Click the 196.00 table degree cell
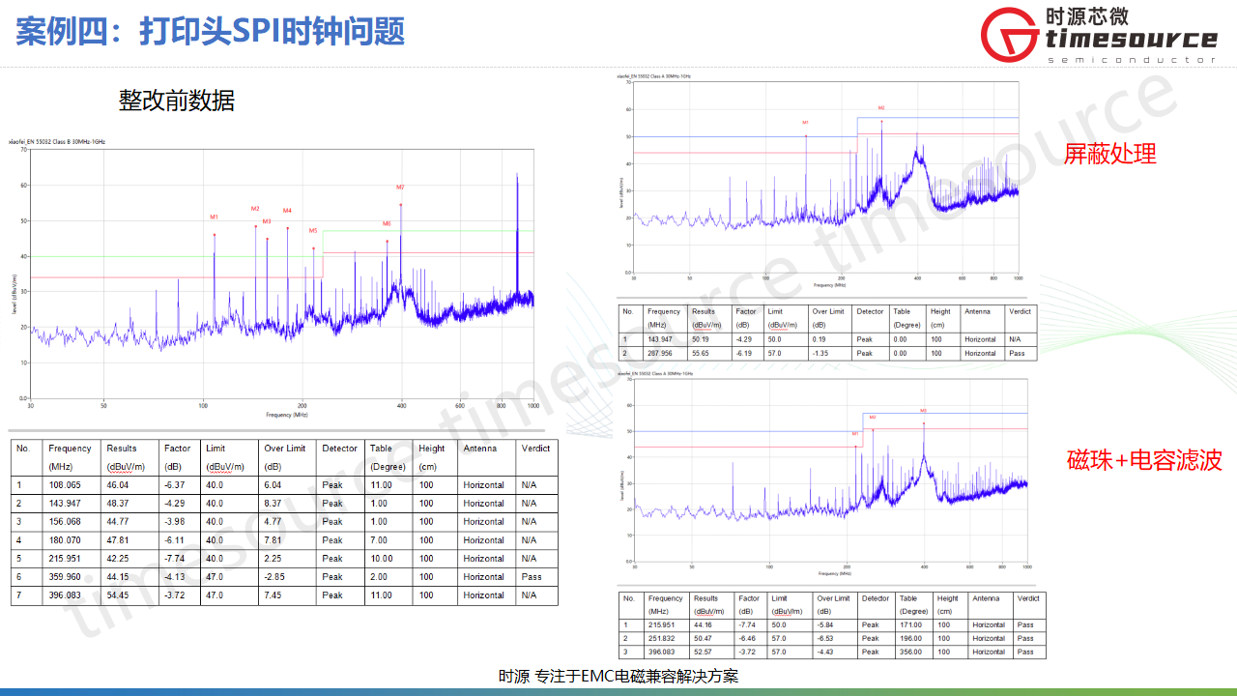This screenshot has width=1237, height=696. coord(908,639)
